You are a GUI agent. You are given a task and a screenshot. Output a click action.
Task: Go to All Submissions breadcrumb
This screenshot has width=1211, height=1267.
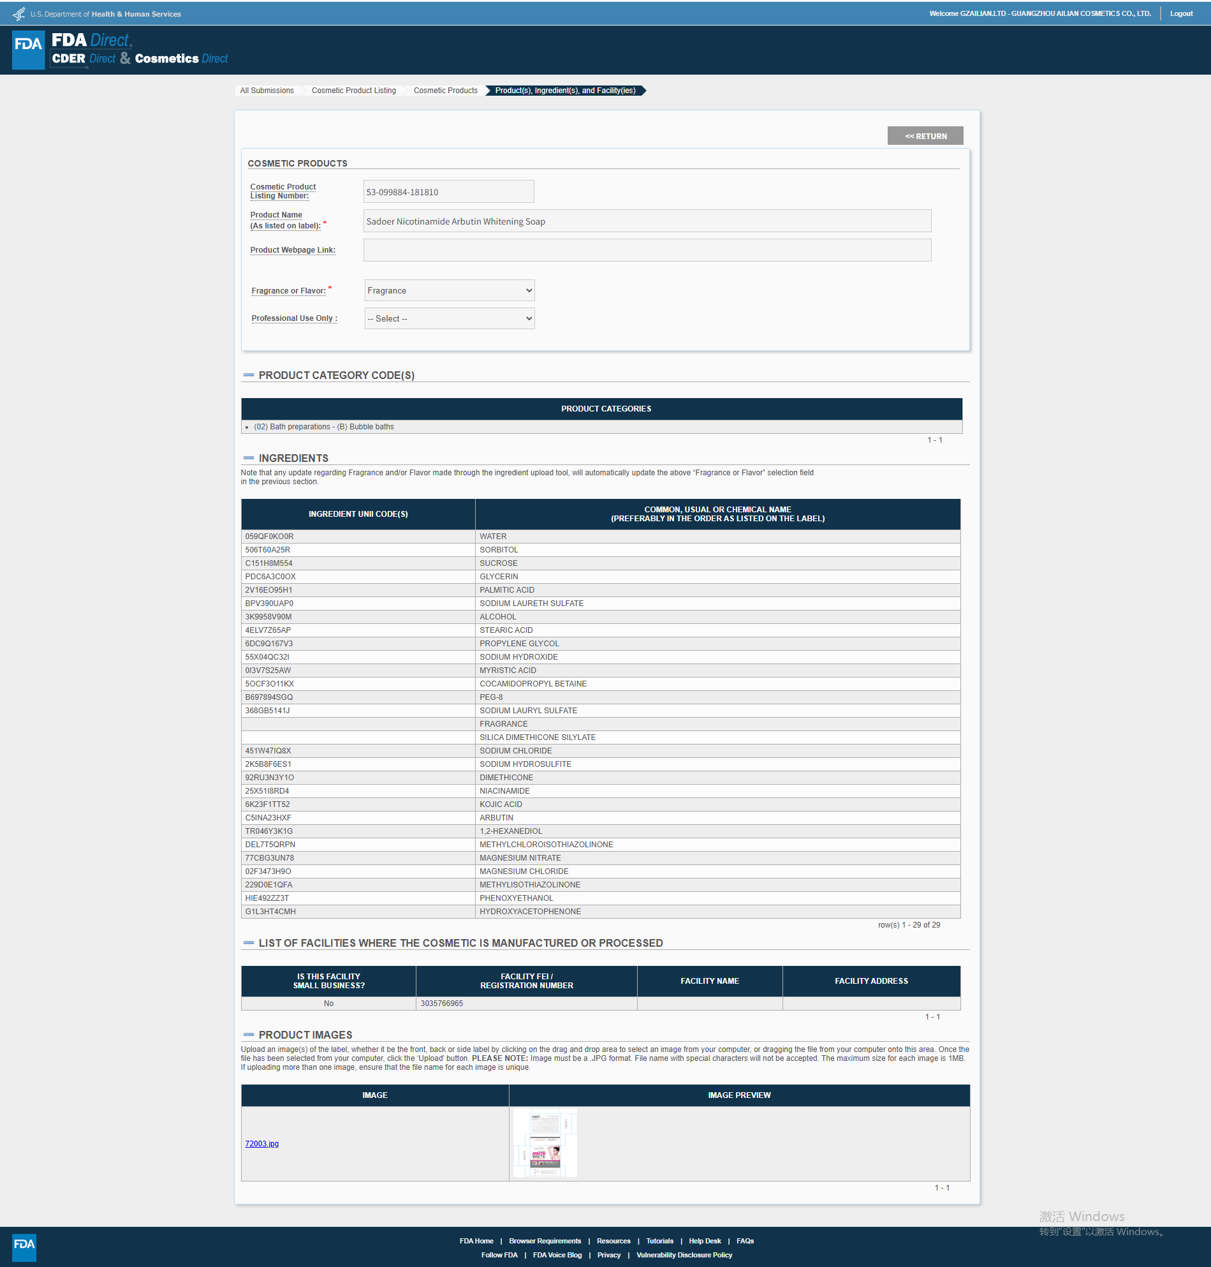[x=267, y=91]
